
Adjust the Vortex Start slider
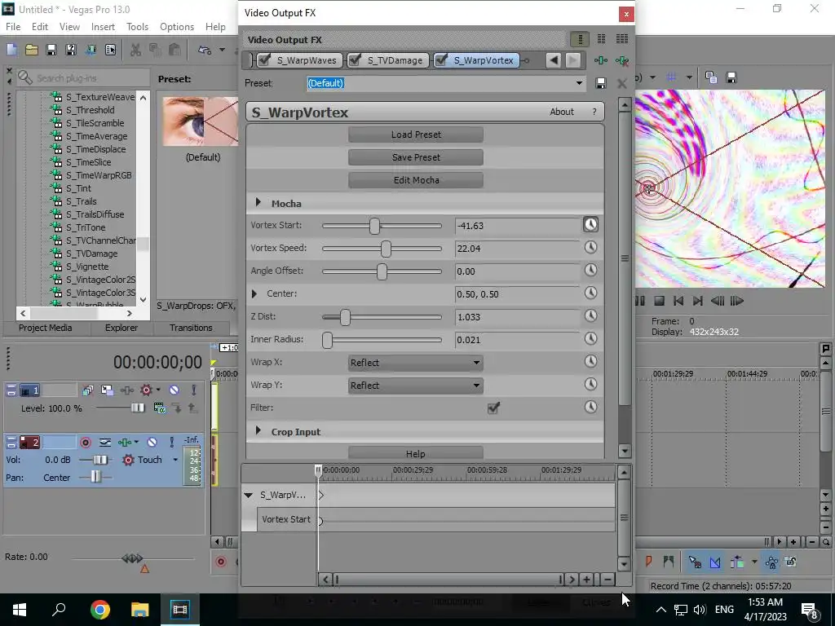tap(375, 226)
